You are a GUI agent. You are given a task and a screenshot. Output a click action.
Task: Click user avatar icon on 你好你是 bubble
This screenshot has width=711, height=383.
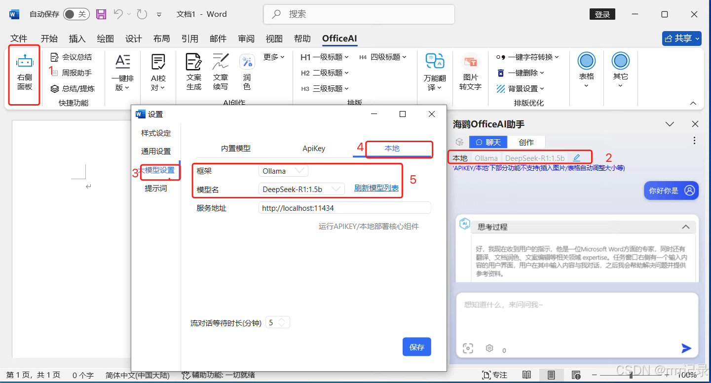pos(689,191)
